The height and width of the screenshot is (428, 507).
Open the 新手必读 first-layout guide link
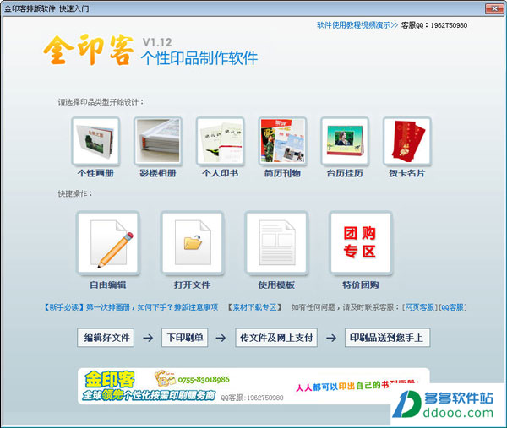coord(131,307)
